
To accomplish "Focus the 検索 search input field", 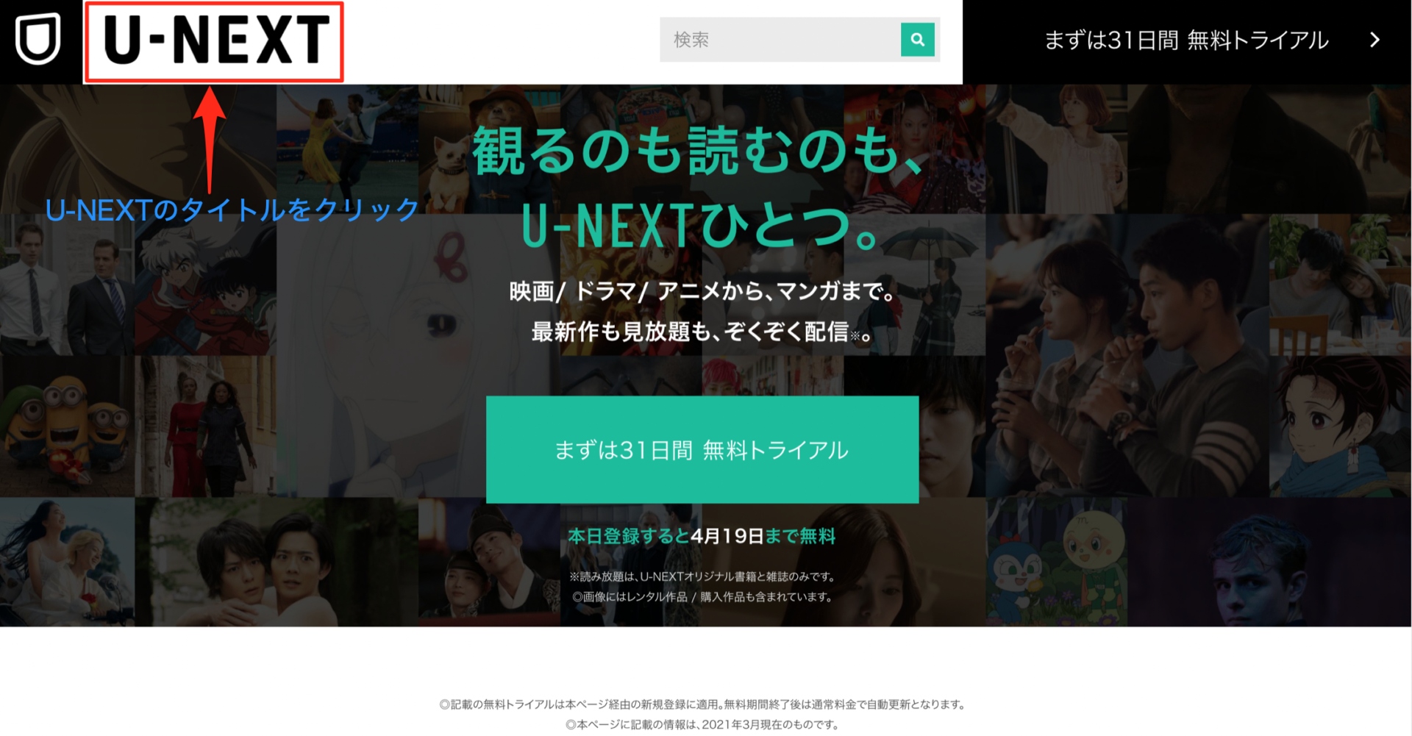I will [x=780, y=40].
